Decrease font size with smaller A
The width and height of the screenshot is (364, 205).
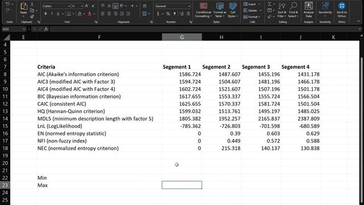[x=93, y=6]
